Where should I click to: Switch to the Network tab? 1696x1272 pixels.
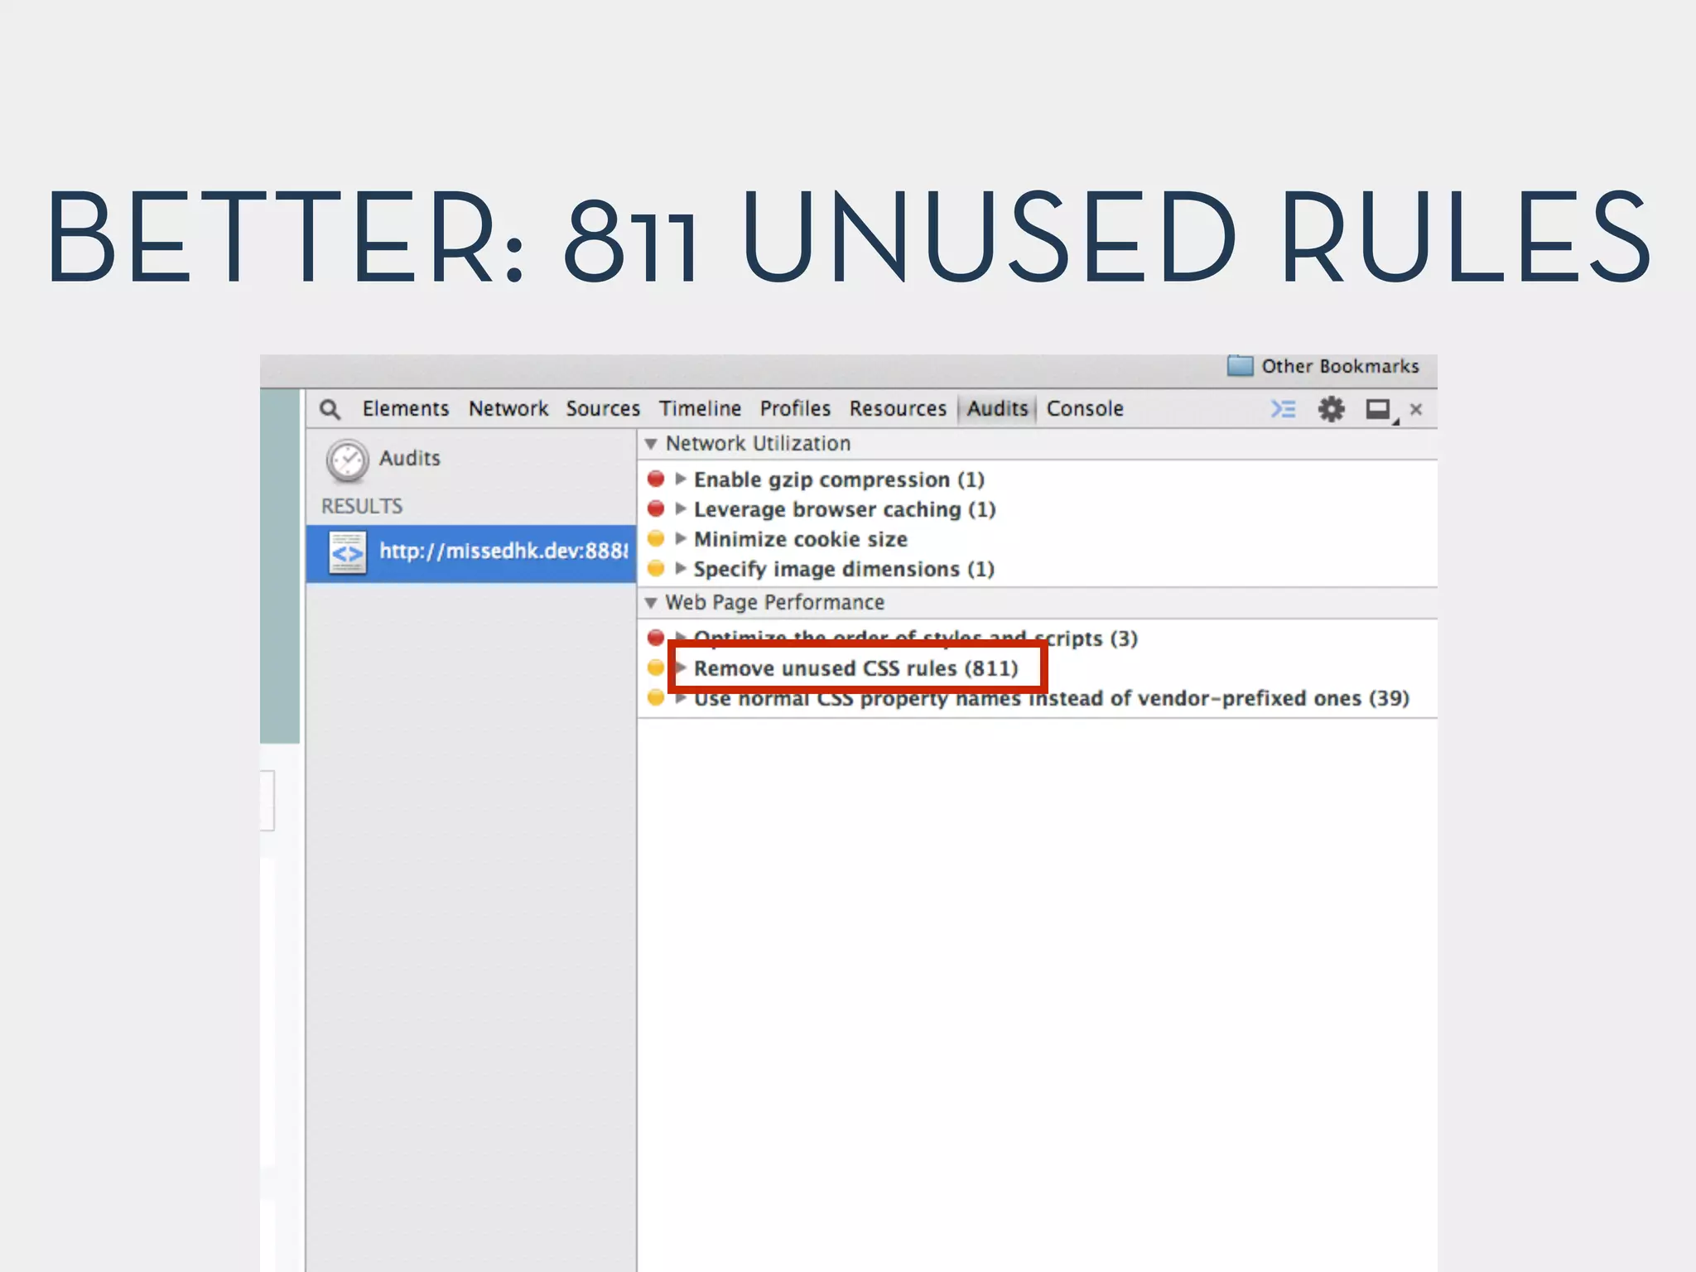click(508, 409)
